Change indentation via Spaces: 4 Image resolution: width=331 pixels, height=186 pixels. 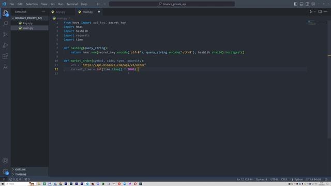pos(261,179)
